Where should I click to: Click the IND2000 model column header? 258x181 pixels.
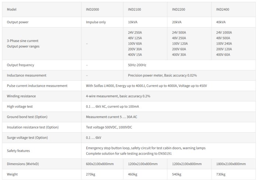tap(93, 9)
